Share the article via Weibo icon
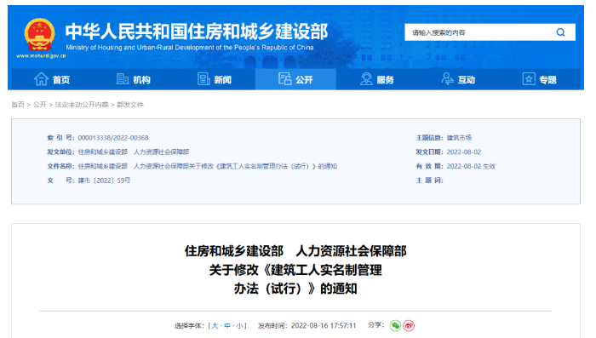Screen dimensions: 596x338 click(409, 325)
